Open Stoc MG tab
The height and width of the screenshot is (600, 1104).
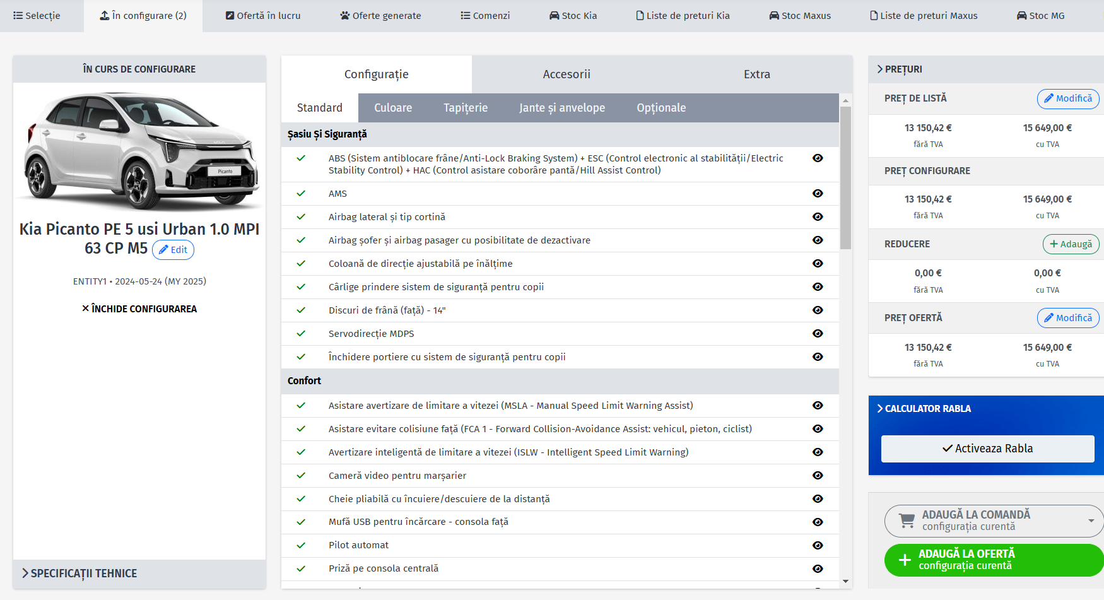click(x=1041, y=16)
